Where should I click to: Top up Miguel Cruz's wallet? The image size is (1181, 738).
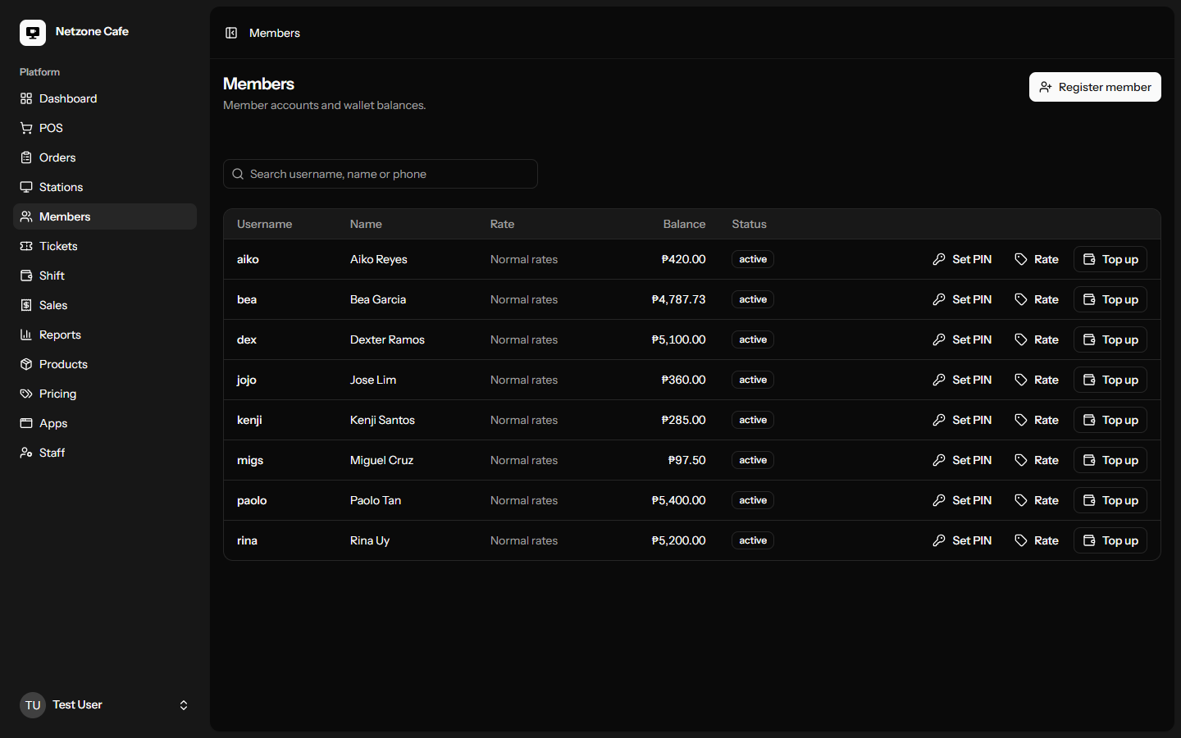coord(1110,460)
